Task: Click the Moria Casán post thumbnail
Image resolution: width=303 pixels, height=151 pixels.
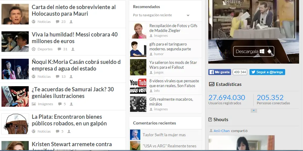Action: point(15,69)
